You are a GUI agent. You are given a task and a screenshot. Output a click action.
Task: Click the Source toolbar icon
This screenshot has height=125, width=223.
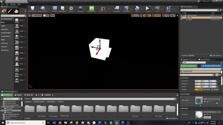tap(71, 8)
